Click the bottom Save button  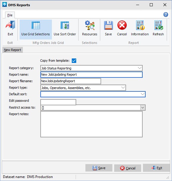click(x=99, y=168)
